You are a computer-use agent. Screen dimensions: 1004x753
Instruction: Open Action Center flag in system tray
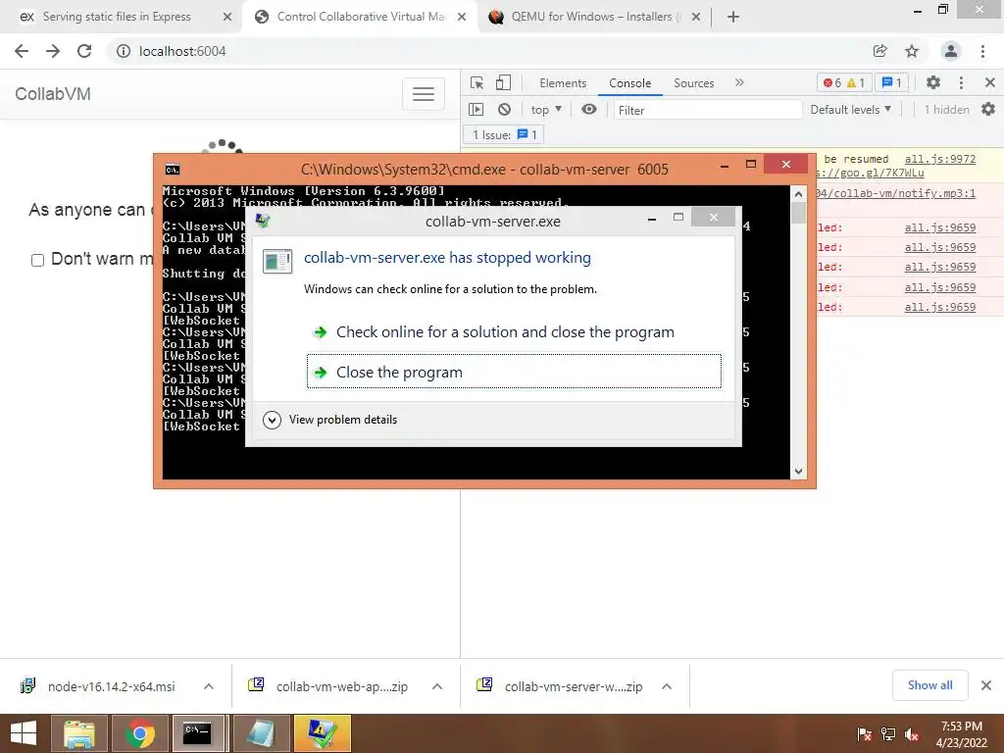click(x=864, y=733)
